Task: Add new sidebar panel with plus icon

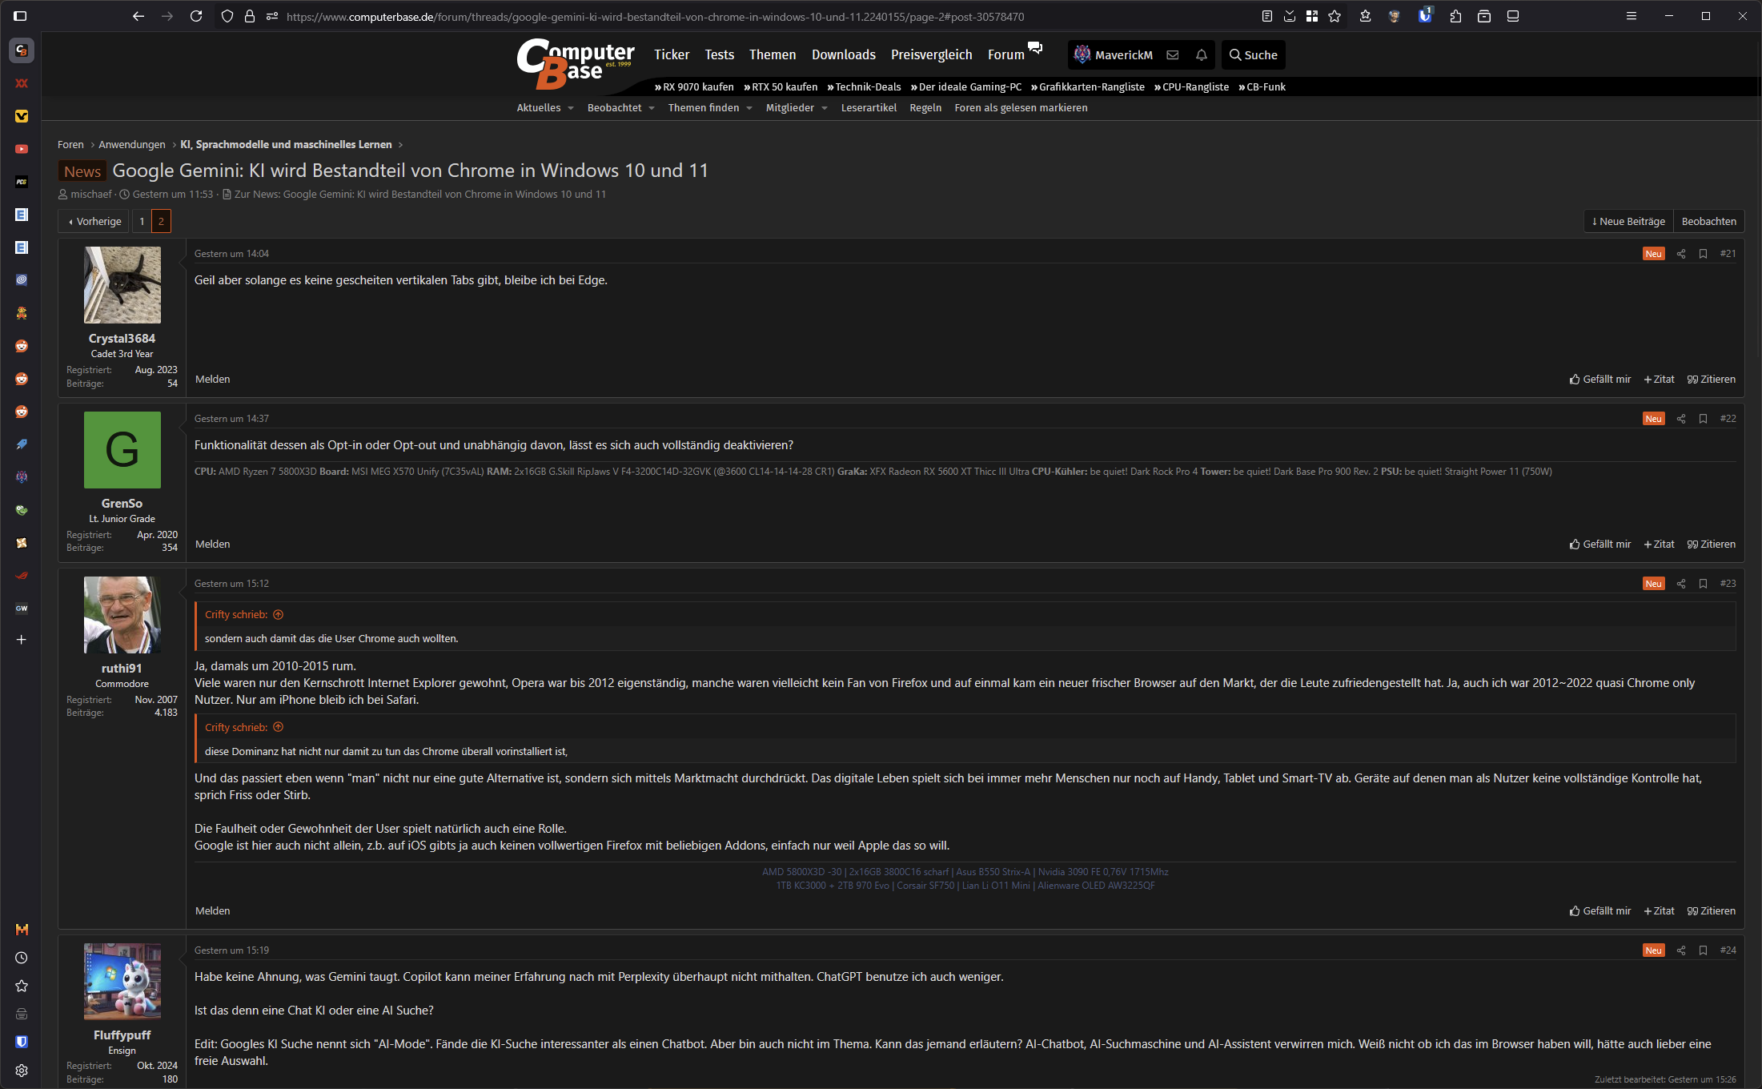Action: (x=22, y=640)
